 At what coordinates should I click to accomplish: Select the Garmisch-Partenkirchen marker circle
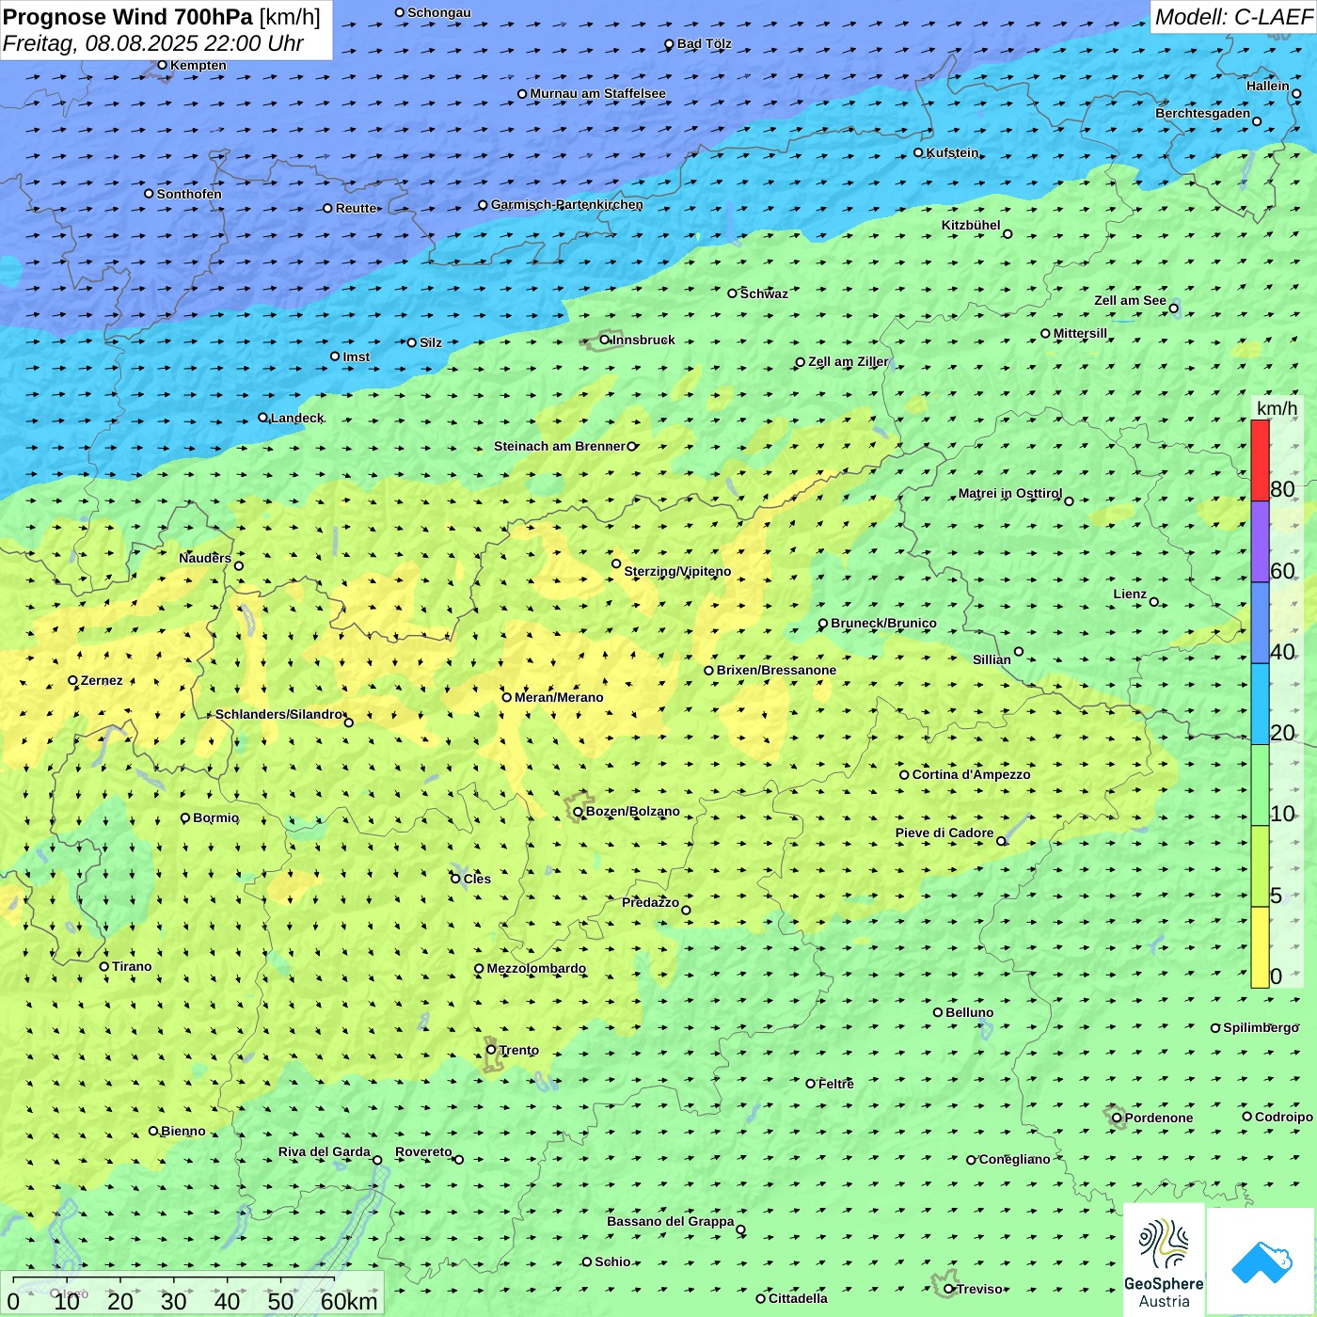pyautogui.click(x=483, y=205)
